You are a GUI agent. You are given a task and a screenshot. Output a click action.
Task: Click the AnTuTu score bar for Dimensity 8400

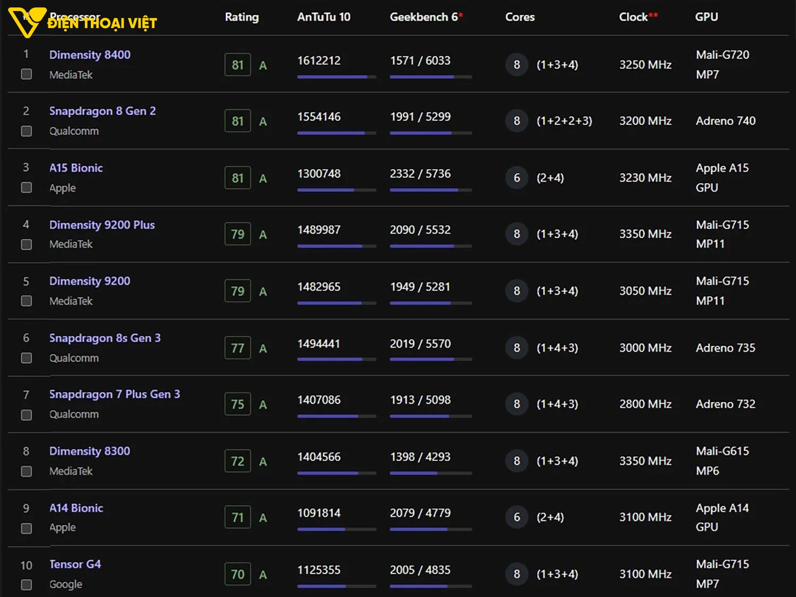point(336,77)
